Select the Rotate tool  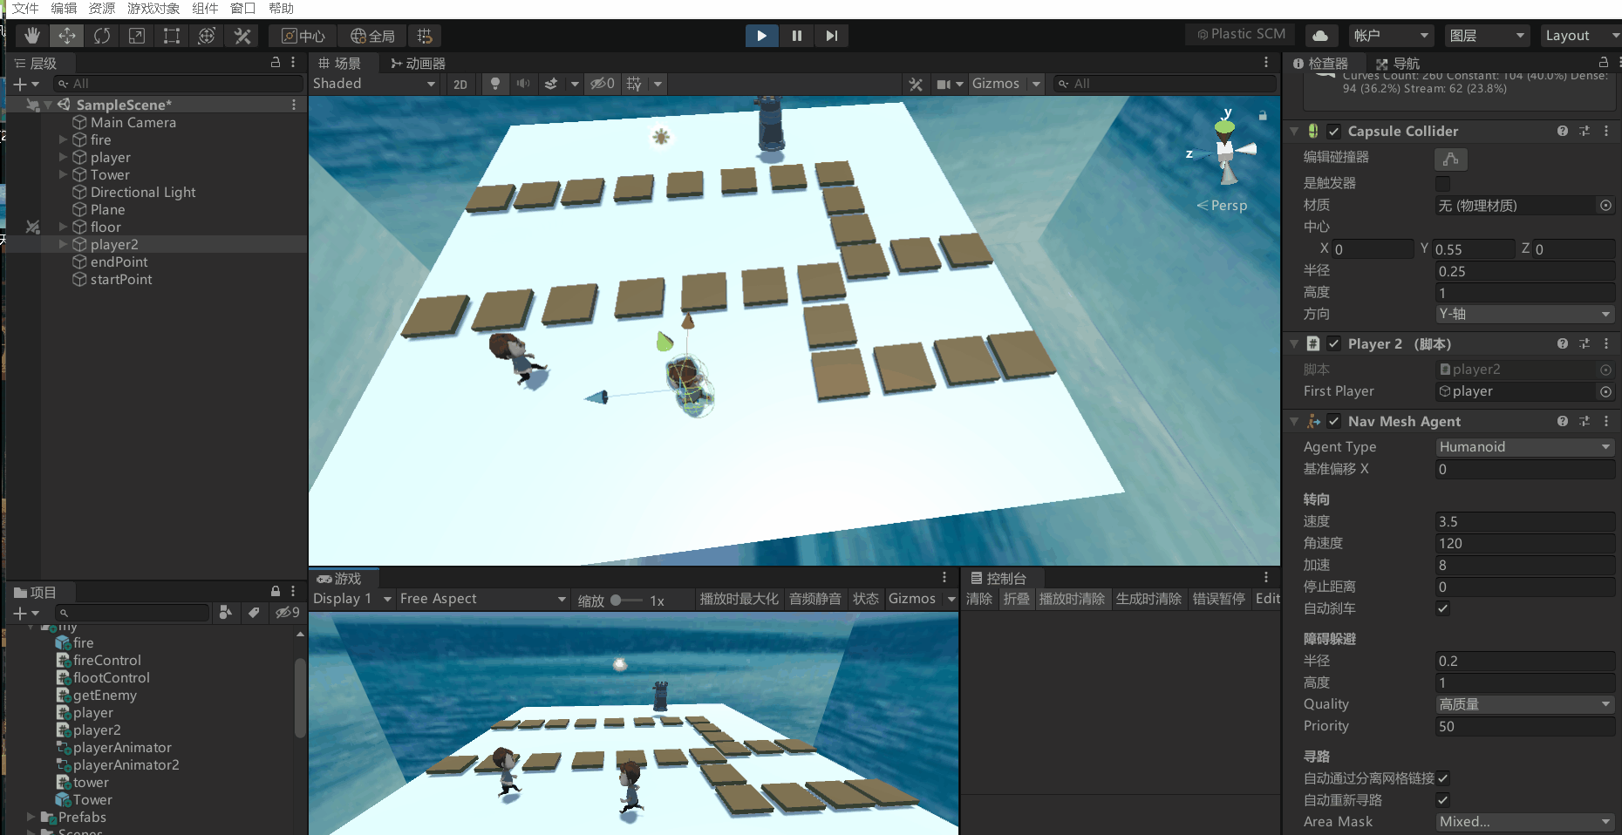(x=102, y=36)
